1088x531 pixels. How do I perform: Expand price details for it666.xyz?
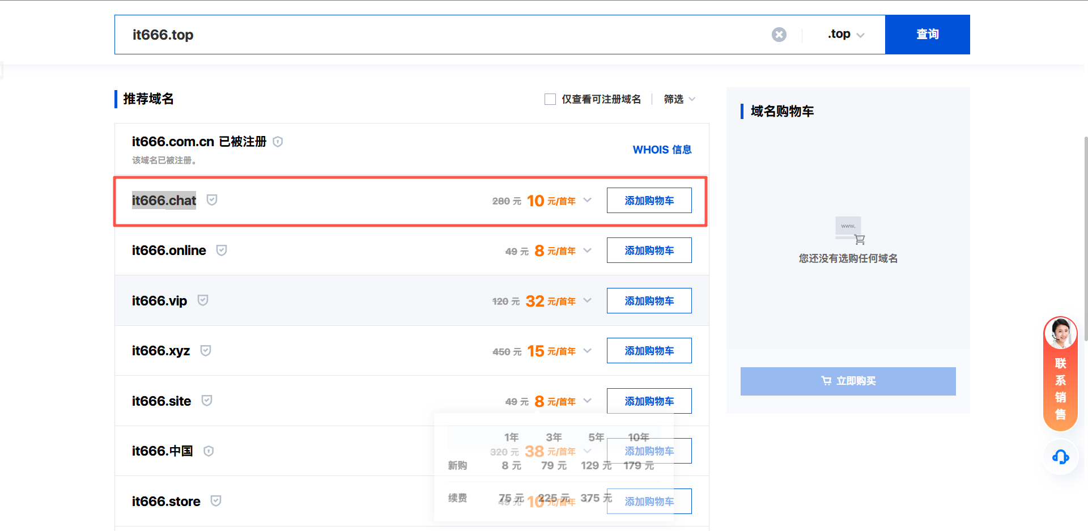(588, 350)
